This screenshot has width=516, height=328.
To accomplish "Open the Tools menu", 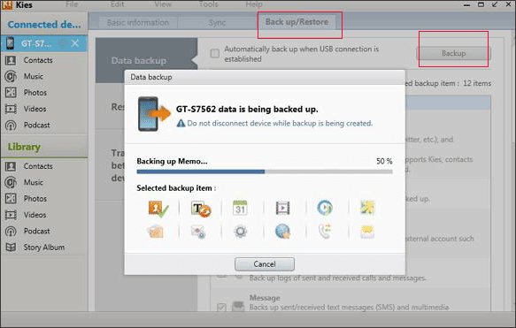I will click(x=209, y=4).
